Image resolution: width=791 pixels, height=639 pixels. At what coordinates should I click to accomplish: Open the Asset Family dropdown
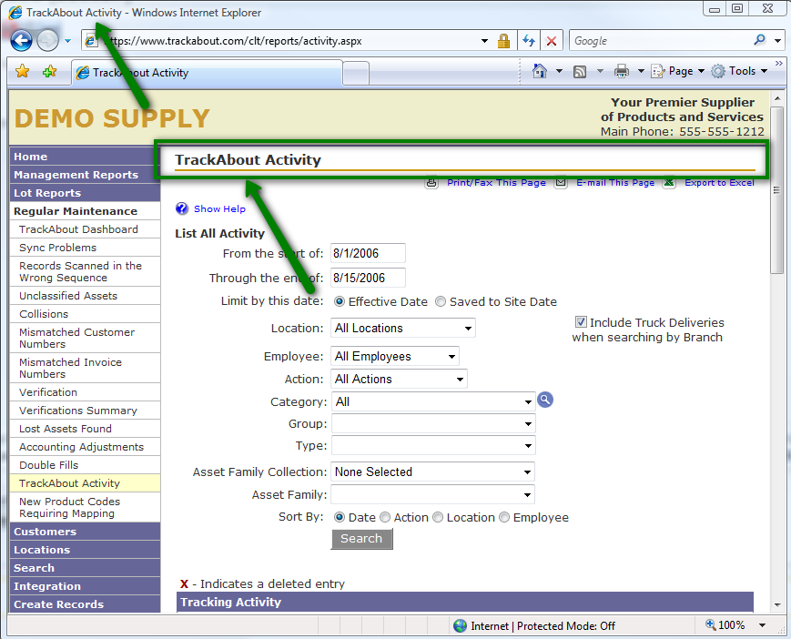433,495
